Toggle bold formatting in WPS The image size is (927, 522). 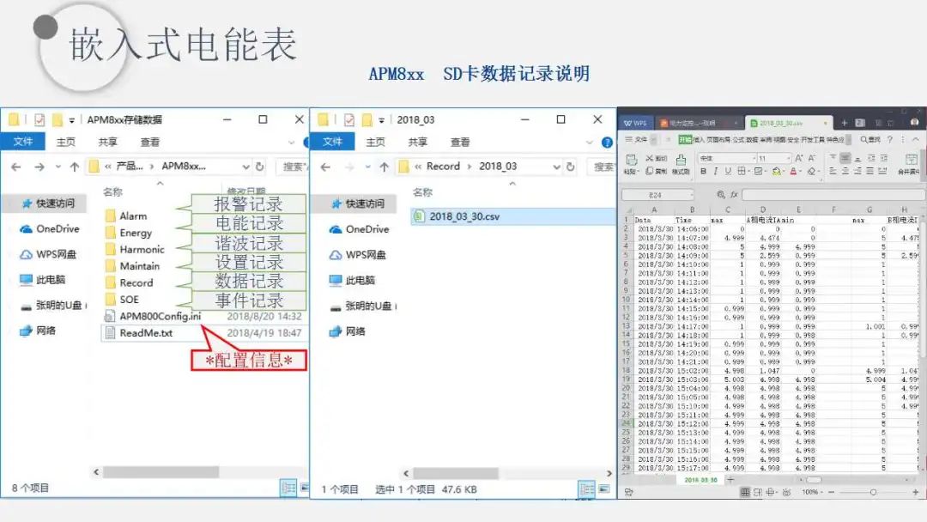pos(703,170)
